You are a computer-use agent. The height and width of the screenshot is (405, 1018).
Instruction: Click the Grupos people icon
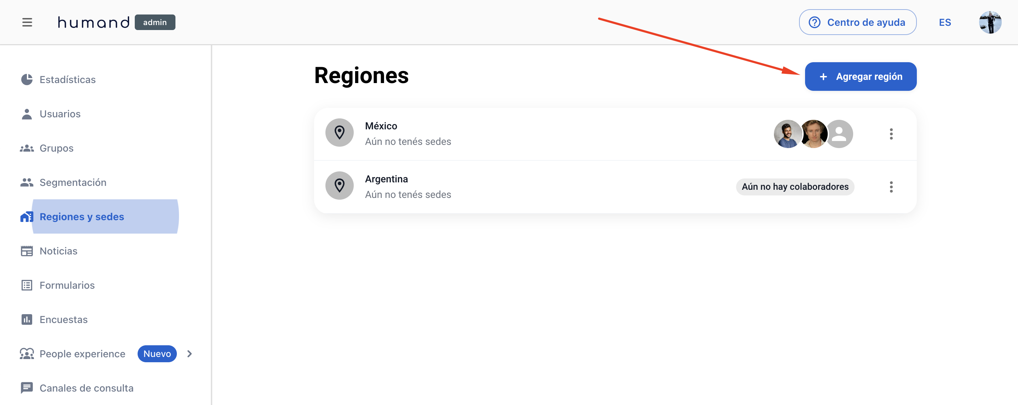point(27,148)
